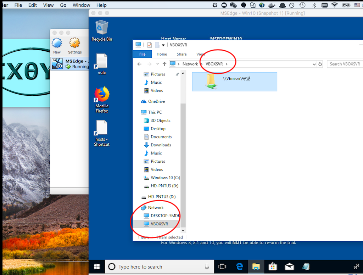
Task: Open the Go menu in the macOS menu bar
Action: 63,5
